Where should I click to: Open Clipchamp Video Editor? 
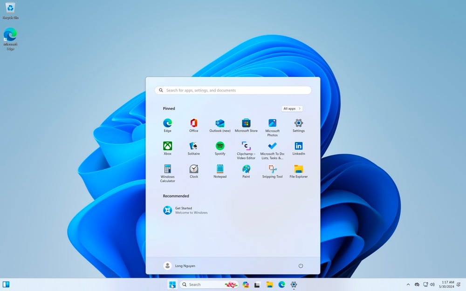coord(246,146)
